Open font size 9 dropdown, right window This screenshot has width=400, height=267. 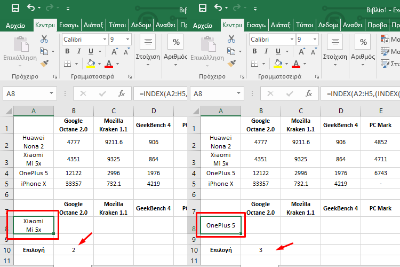point(315,40)
